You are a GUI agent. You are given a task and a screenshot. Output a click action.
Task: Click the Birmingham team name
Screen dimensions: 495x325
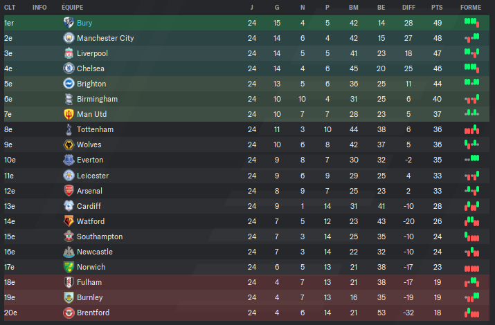pyautogui.click(x=97, y=99)
